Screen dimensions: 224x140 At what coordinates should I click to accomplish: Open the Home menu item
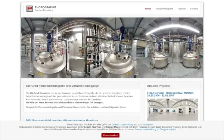[x=148, y=9]
